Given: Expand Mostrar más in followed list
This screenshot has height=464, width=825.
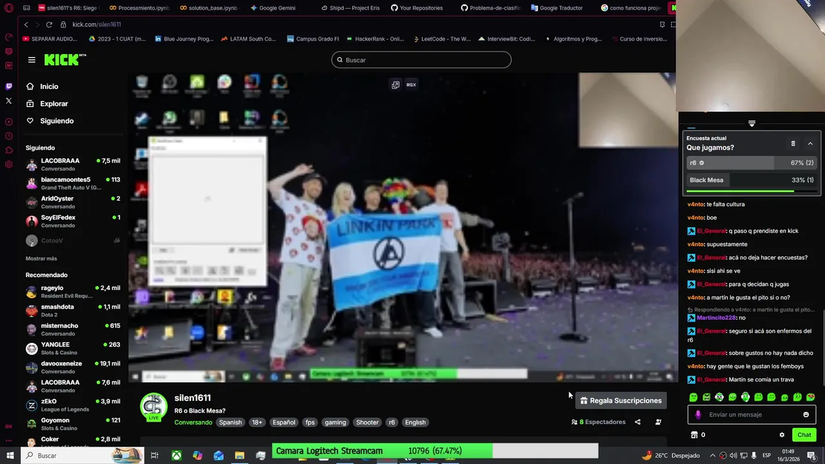Looking at the screenshot, I should click(x=41, y=258).
